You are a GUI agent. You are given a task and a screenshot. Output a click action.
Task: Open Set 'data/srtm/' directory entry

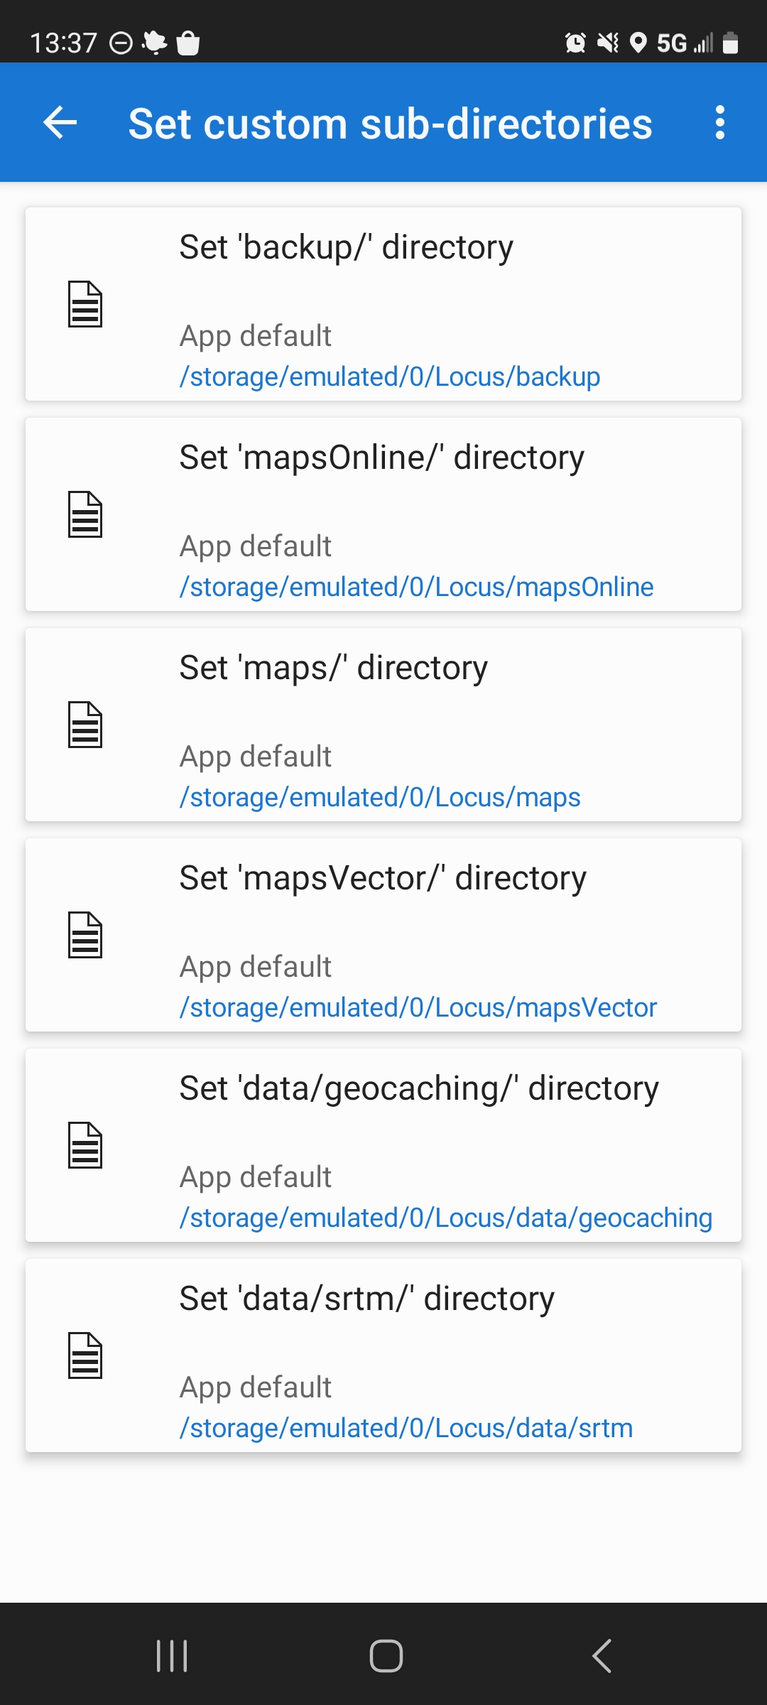(x=366, y=1299)
